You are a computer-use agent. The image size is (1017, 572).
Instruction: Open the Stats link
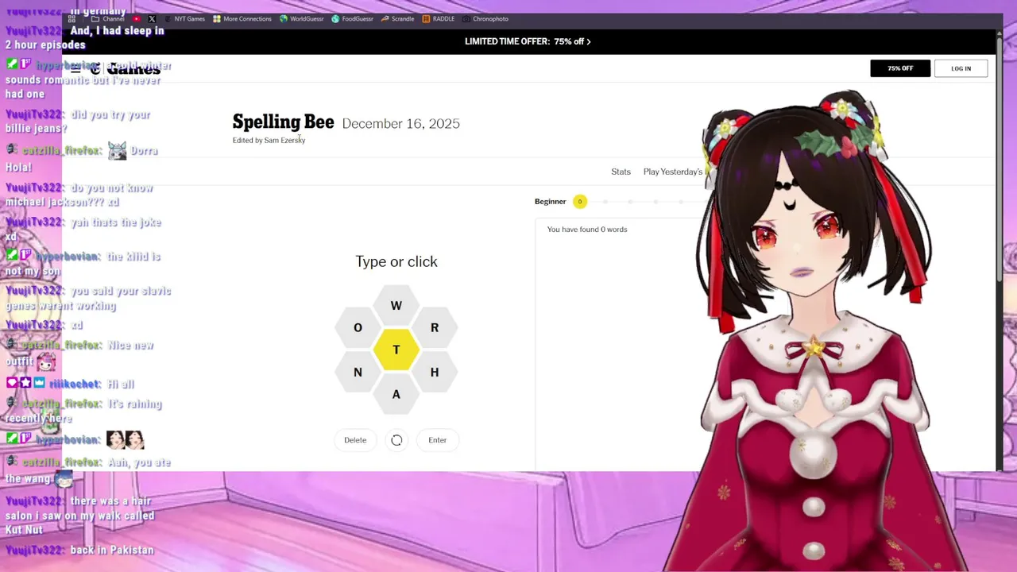click(621, 172)
